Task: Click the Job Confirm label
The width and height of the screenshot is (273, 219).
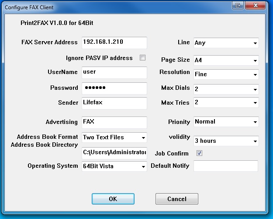Action: tap(172, 153)
